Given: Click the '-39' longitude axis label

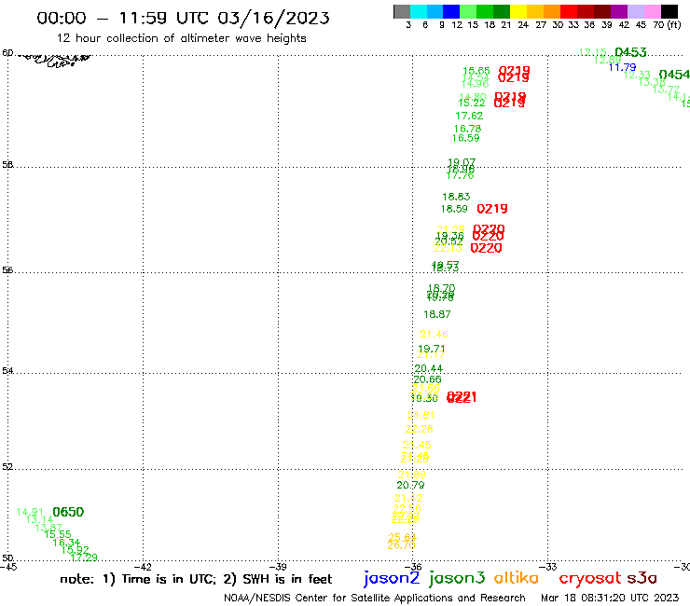Looking at the screenshot, I should 279,567.
